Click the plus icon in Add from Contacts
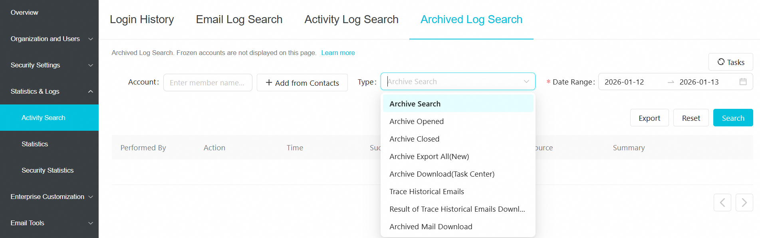 pos(269,83)
